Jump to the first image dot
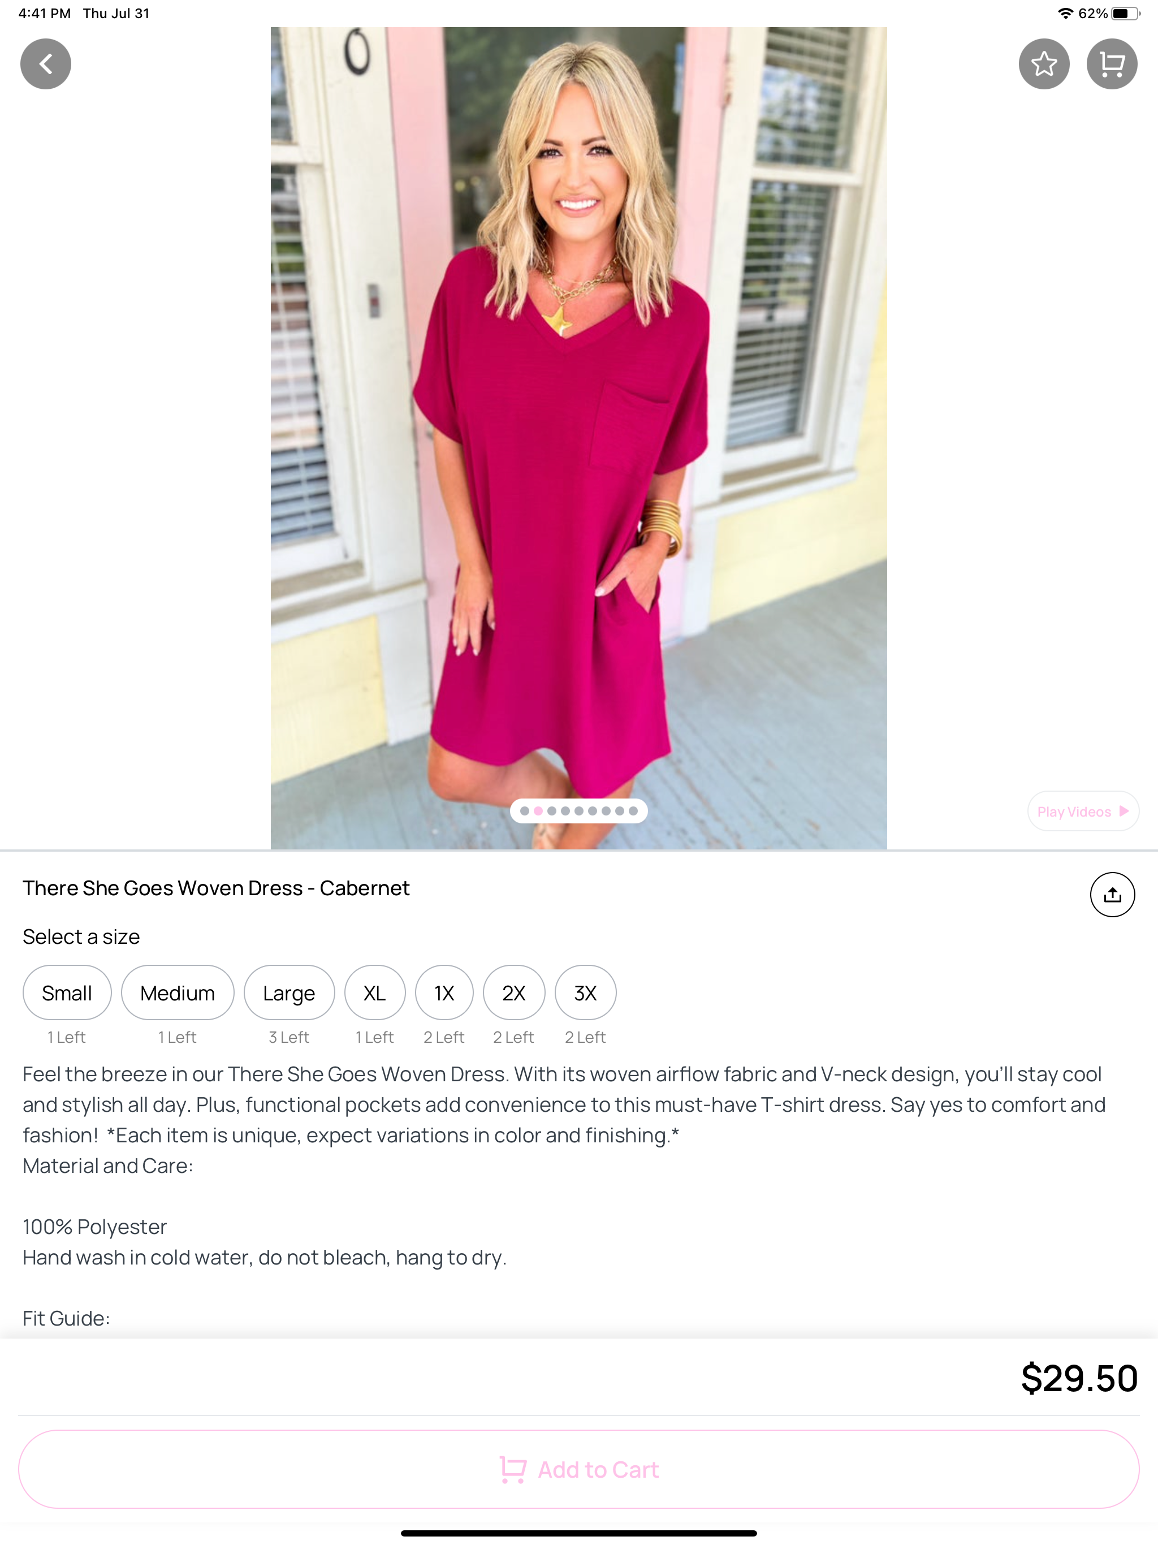The image size is (1158, 1545). click(525, 811)
